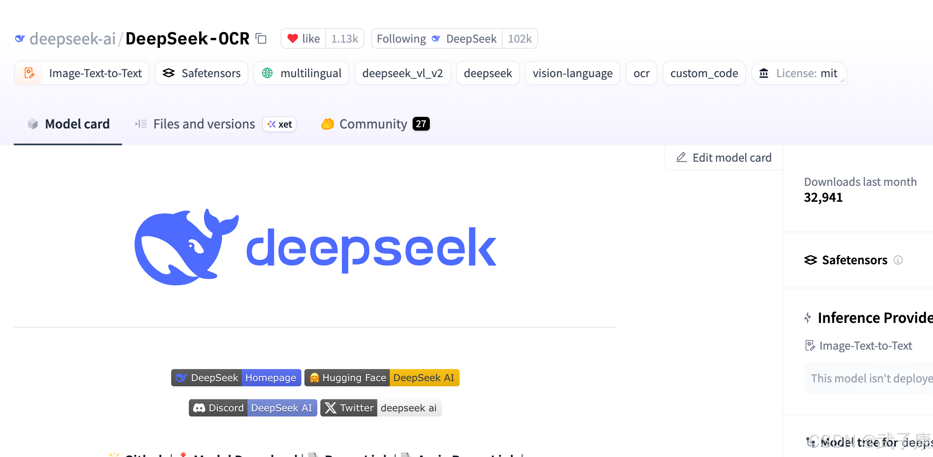Open the License: mit tag

tap(799, 73)
